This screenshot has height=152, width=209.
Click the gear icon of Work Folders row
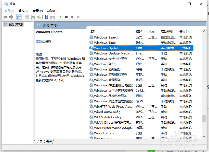click(x=91, y=133)
